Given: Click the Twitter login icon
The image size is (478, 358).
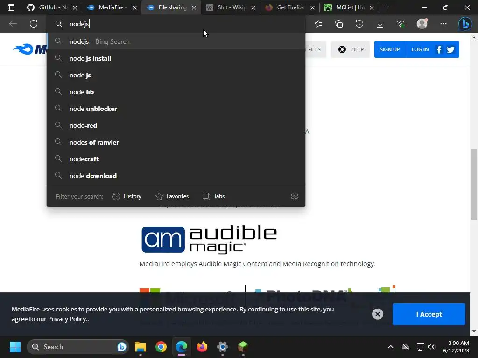Looking at the screenshot, I should pyautogui.click(x=450, y=49).
